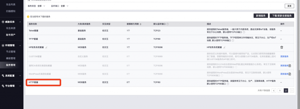Delete the HP财务系统蜜罐 service via trash icon
This screenshot has width=300, height=109.
click(282, 48)
